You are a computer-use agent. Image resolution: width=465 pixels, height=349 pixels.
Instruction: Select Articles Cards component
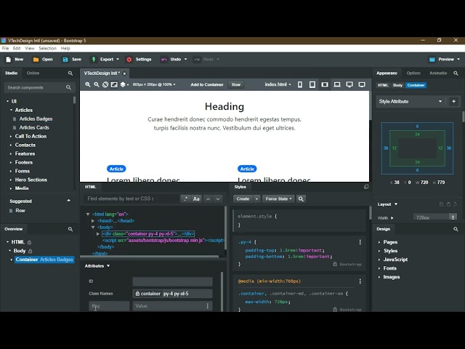[34, 128]
